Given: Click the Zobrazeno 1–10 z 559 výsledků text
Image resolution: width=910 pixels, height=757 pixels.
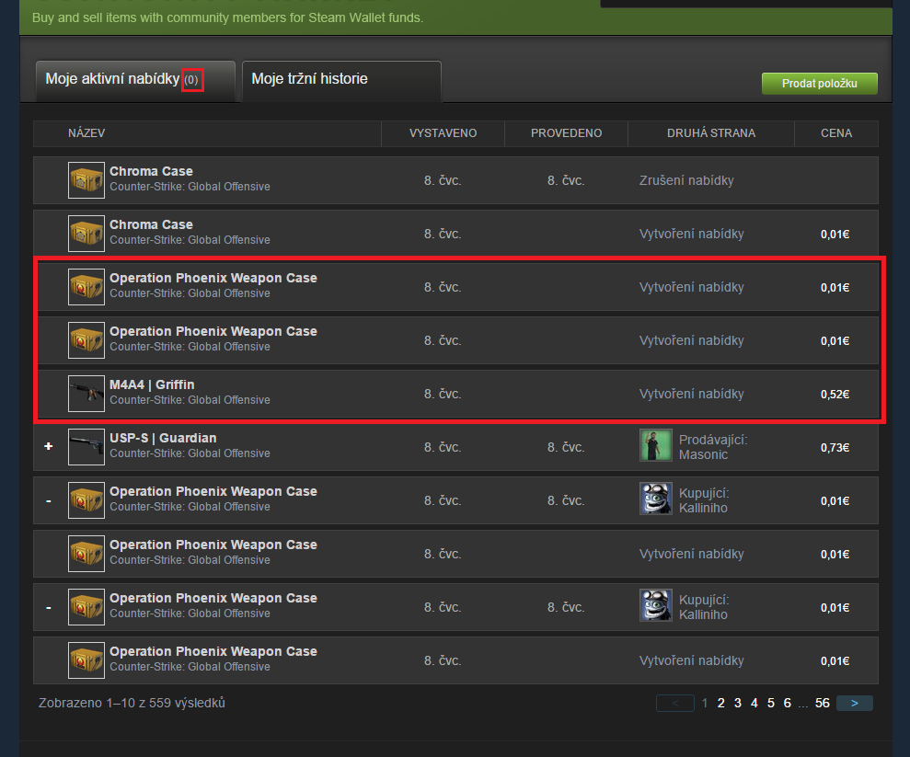Looking at the screenshot, I should pos(132,703).
